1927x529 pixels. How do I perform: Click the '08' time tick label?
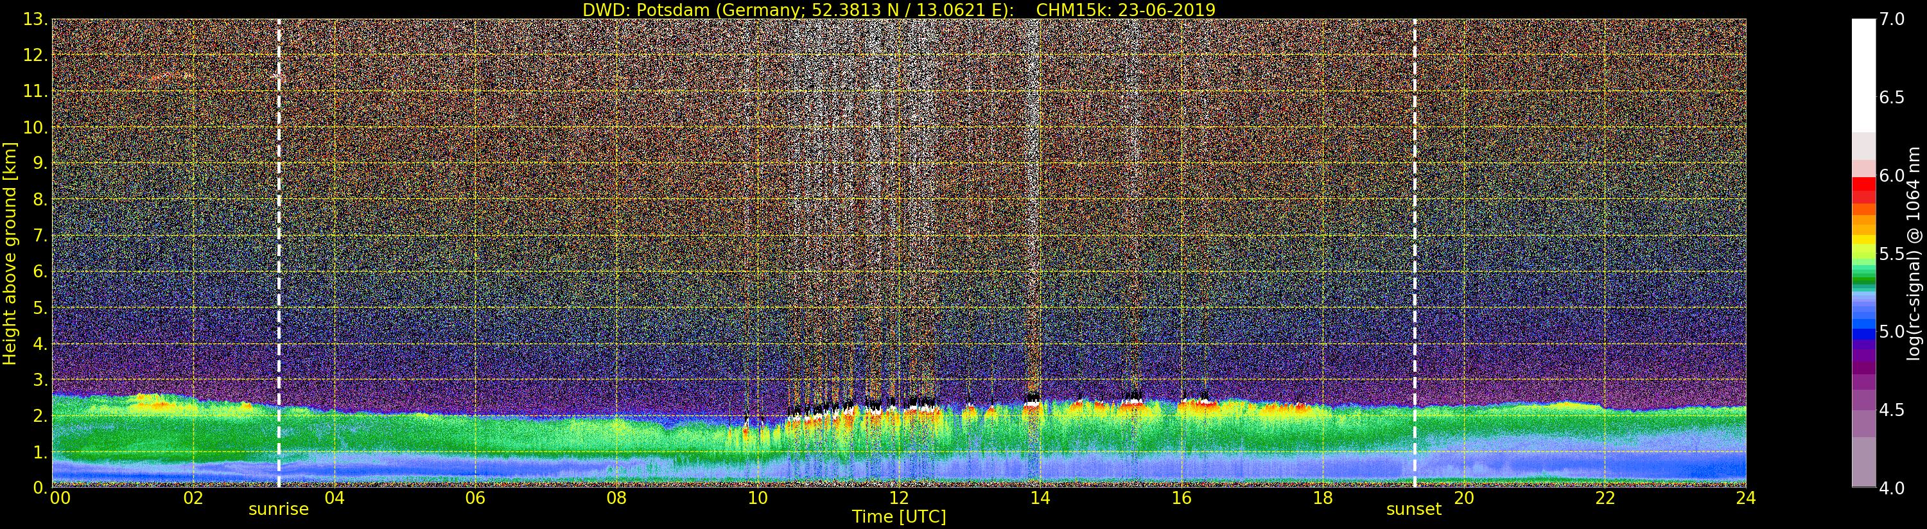pyautogui.click(x=616, y=498)
